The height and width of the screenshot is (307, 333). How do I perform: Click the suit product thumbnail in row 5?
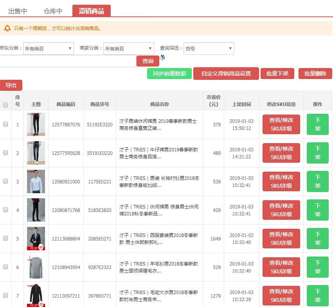[36, 239]
